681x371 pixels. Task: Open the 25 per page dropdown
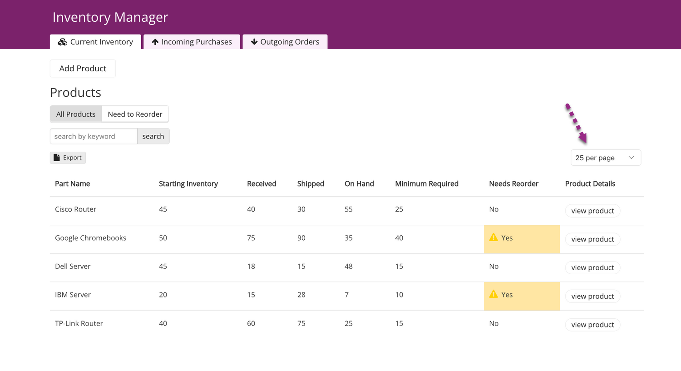[x=605, y=158]
